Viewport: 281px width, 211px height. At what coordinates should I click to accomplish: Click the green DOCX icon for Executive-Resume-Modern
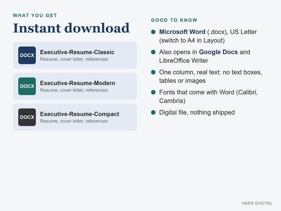(x=27, y=86)
